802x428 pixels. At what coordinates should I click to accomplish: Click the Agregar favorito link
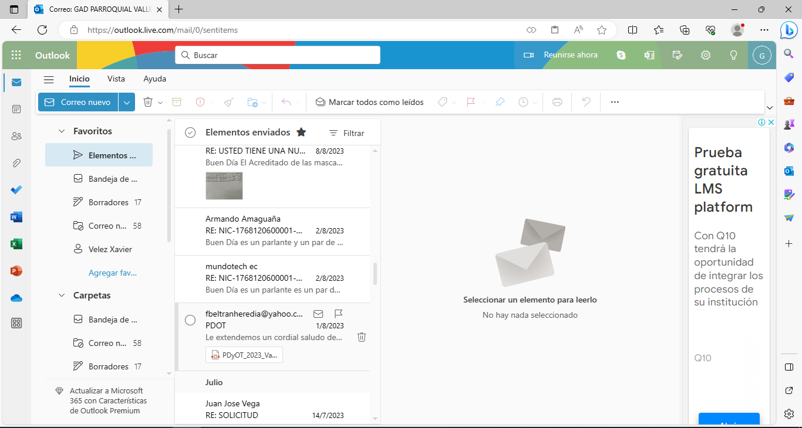(112, 273)
